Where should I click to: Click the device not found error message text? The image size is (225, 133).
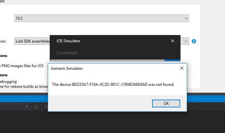point(113,85)
